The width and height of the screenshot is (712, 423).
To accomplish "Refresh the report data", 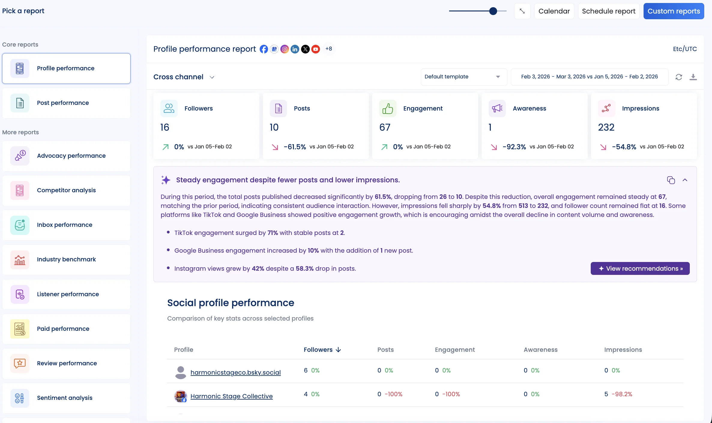I will coord(679,77).
